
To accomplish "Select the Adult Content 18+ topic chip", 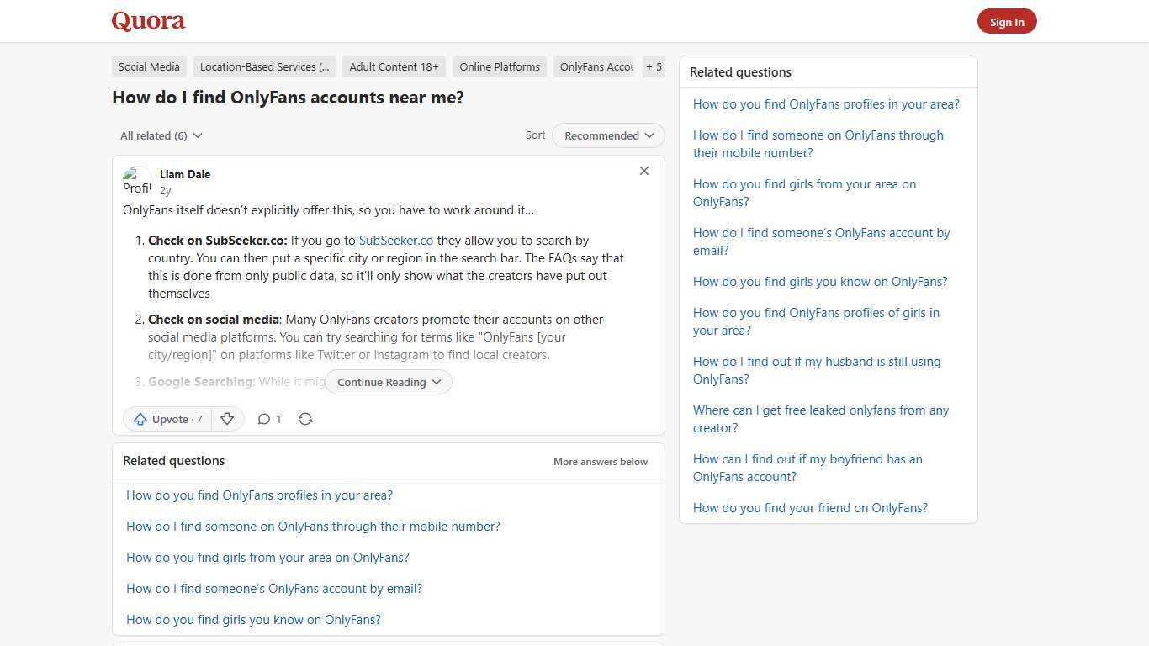I will point(394,66).
